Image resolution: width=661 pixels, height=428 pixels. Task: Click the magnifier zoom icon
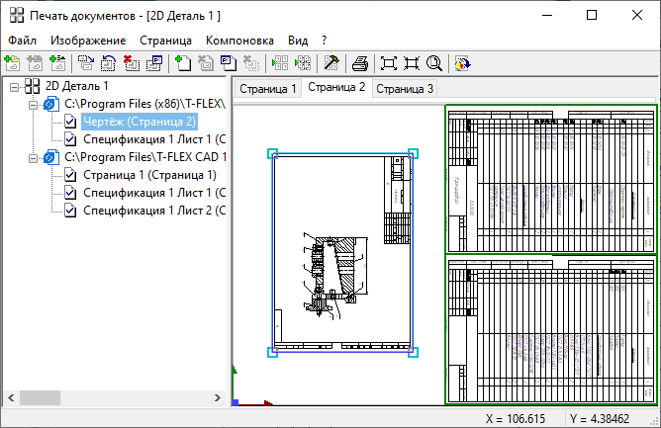[433, 63]
